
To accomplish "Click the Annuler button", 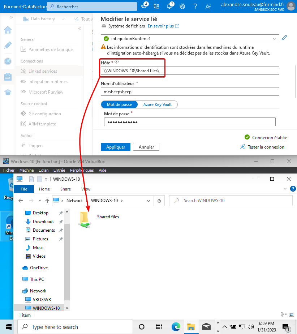I will 146,147.
